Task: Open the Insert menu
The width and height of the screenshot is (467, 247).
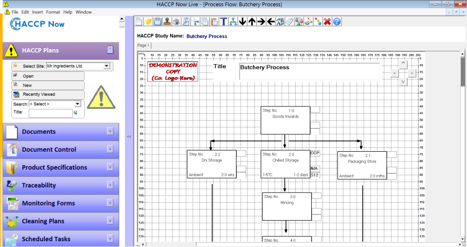Action: [x=37, y=12]
